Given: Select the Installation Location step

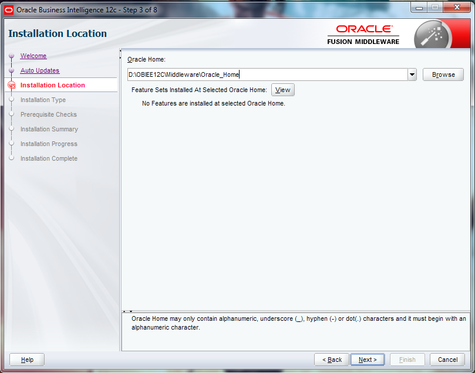Looking at the screenshot, I should [52, 85].
